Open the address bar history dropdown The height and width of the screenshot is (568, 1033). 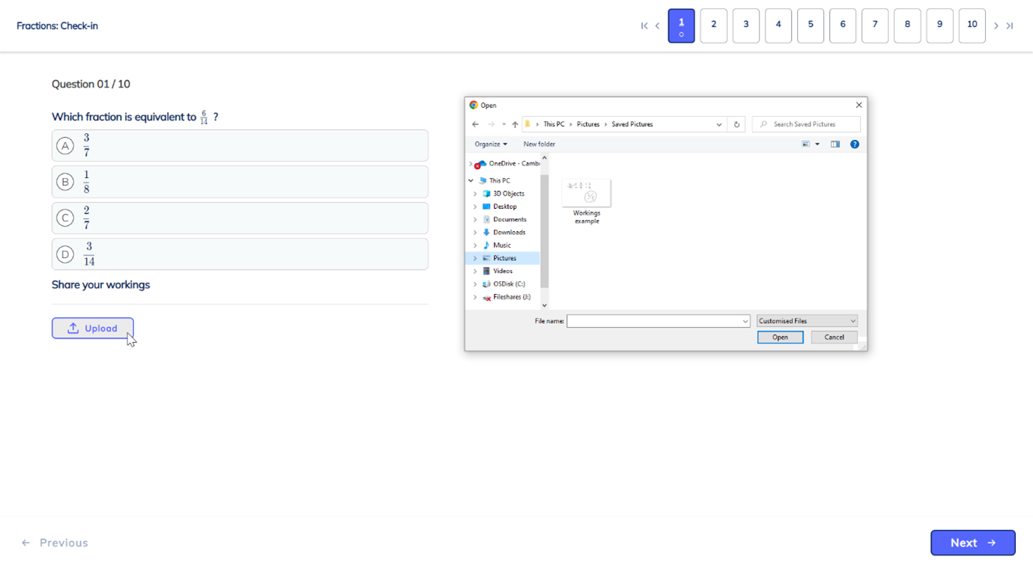(x=719, y=124)
